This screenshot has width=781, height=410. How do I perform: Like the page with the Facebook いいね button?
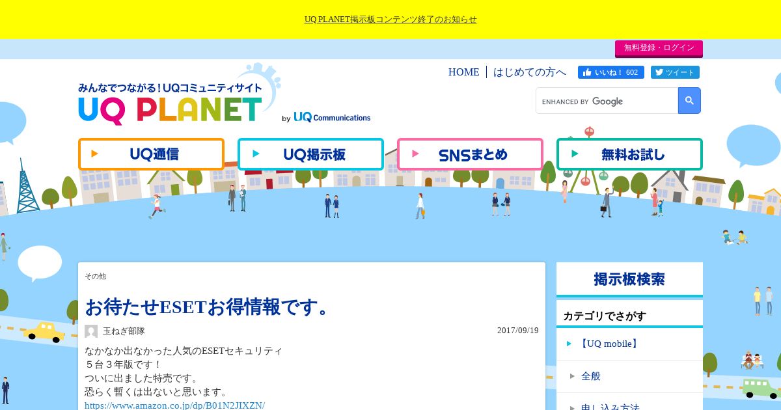click(611, 72)
